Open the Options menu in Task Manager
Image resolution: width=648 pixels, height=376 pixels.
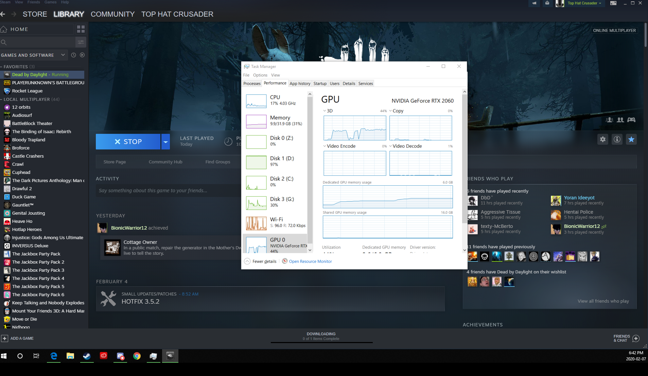tap(260, 75)
